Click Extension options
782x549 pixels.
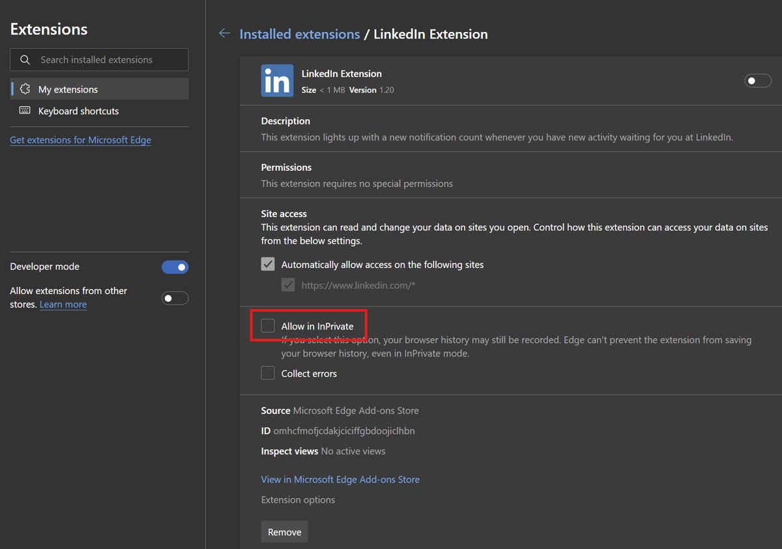pyautogui.click(x=298, y=500)
